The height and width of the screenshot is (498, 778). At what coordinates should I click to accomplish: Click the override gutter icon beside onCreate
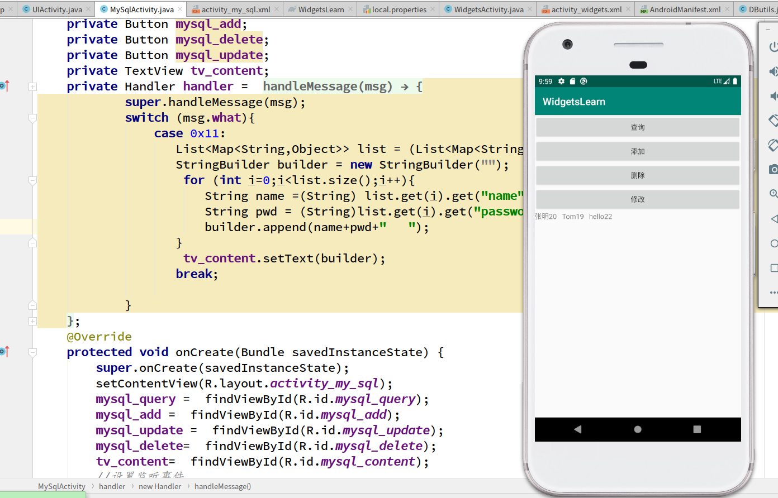(x=4, y=352)
